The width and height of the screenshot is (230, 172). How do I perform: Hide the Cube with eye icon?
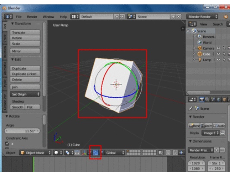[218, 54]
